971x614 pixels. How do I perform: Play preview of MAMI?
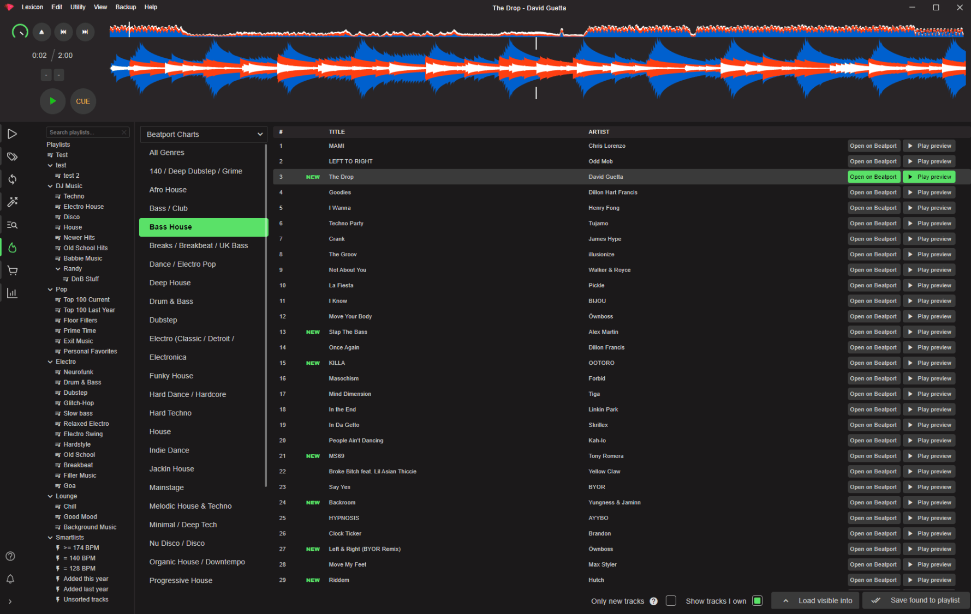929,146
